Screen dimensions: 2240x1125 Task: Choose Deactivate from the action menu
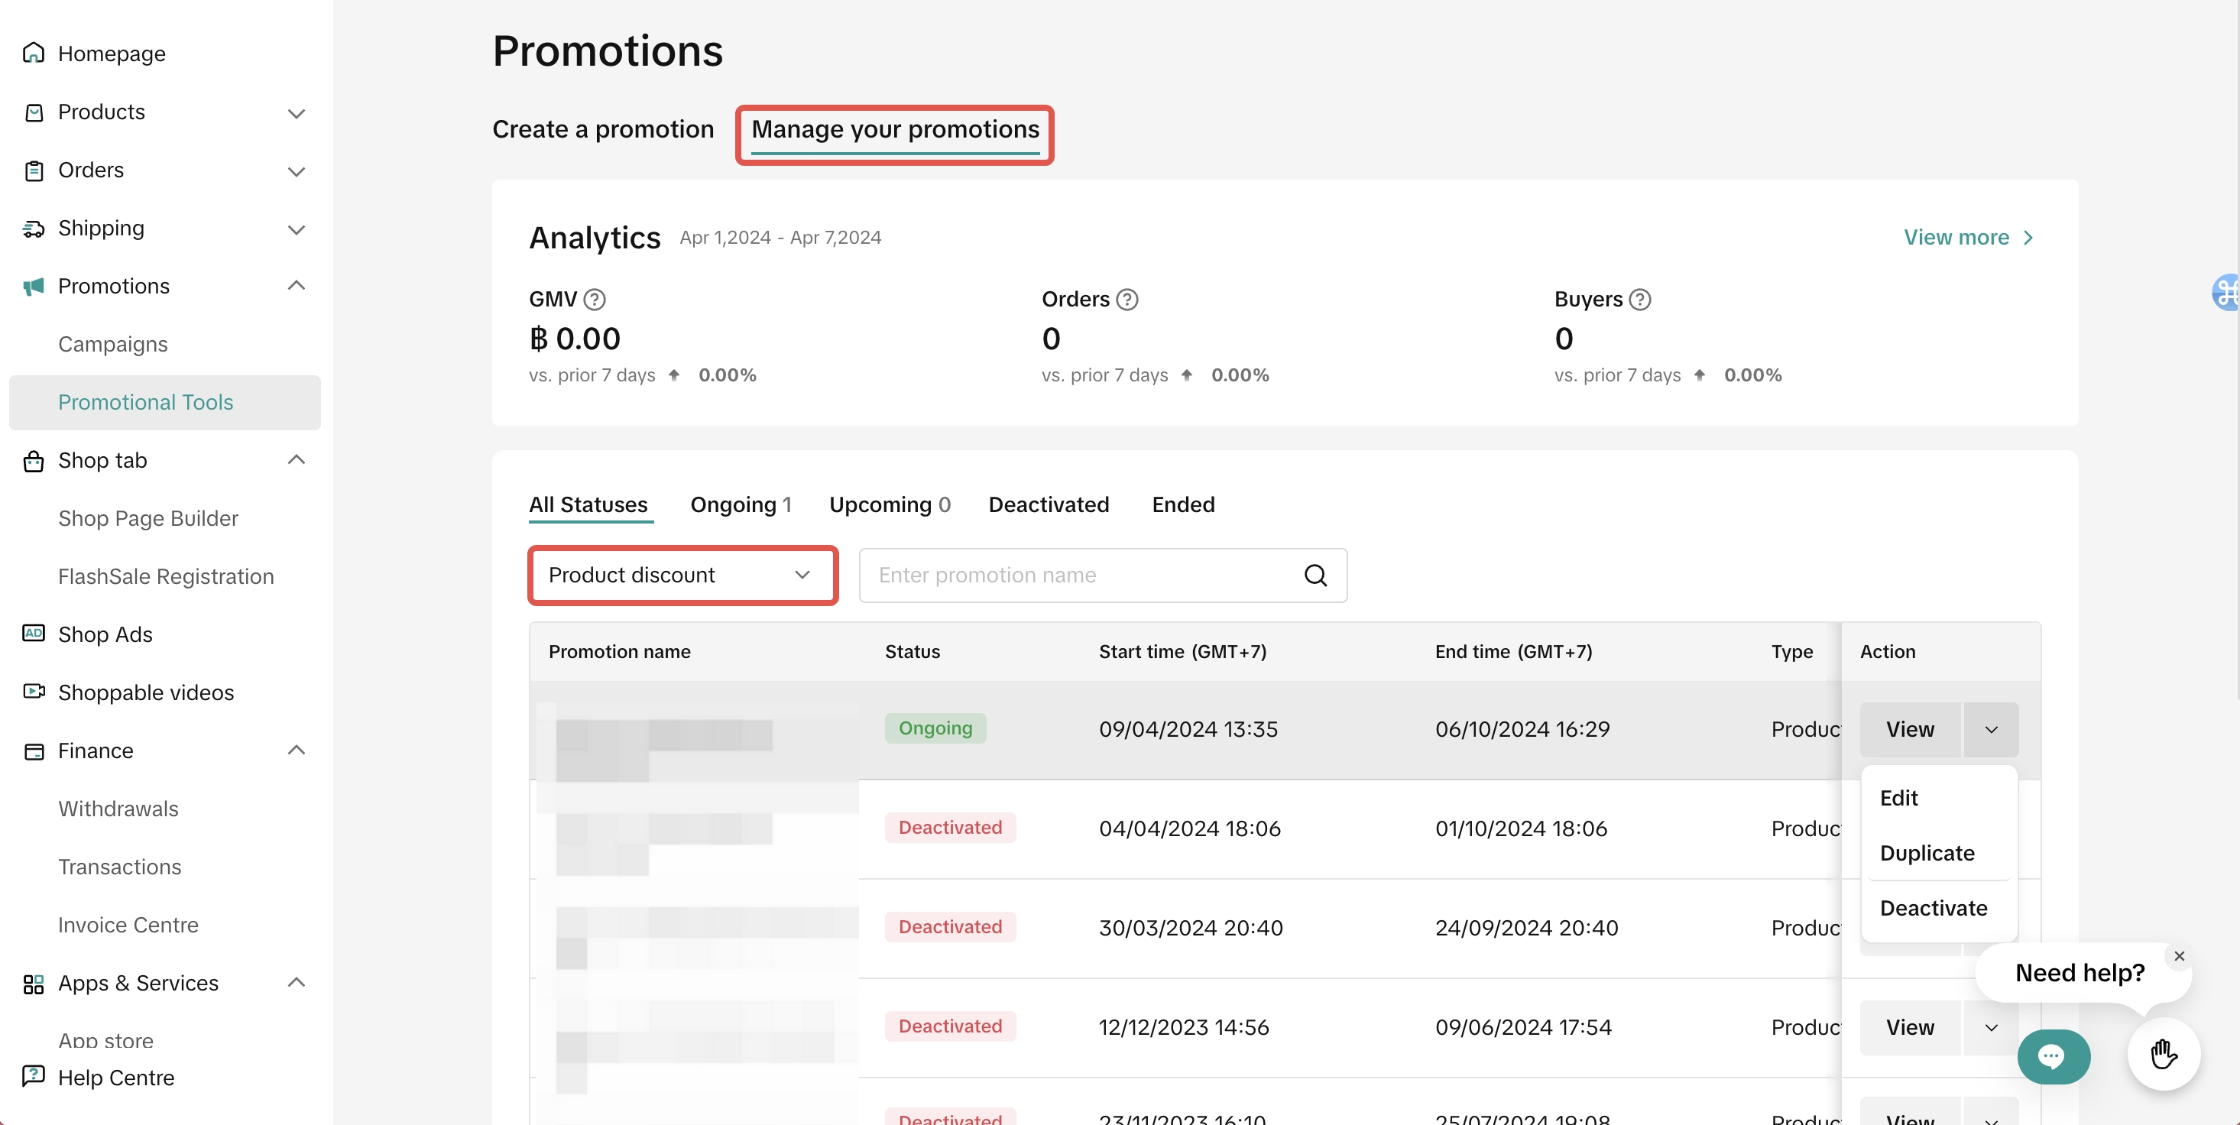coord(1933,909)
